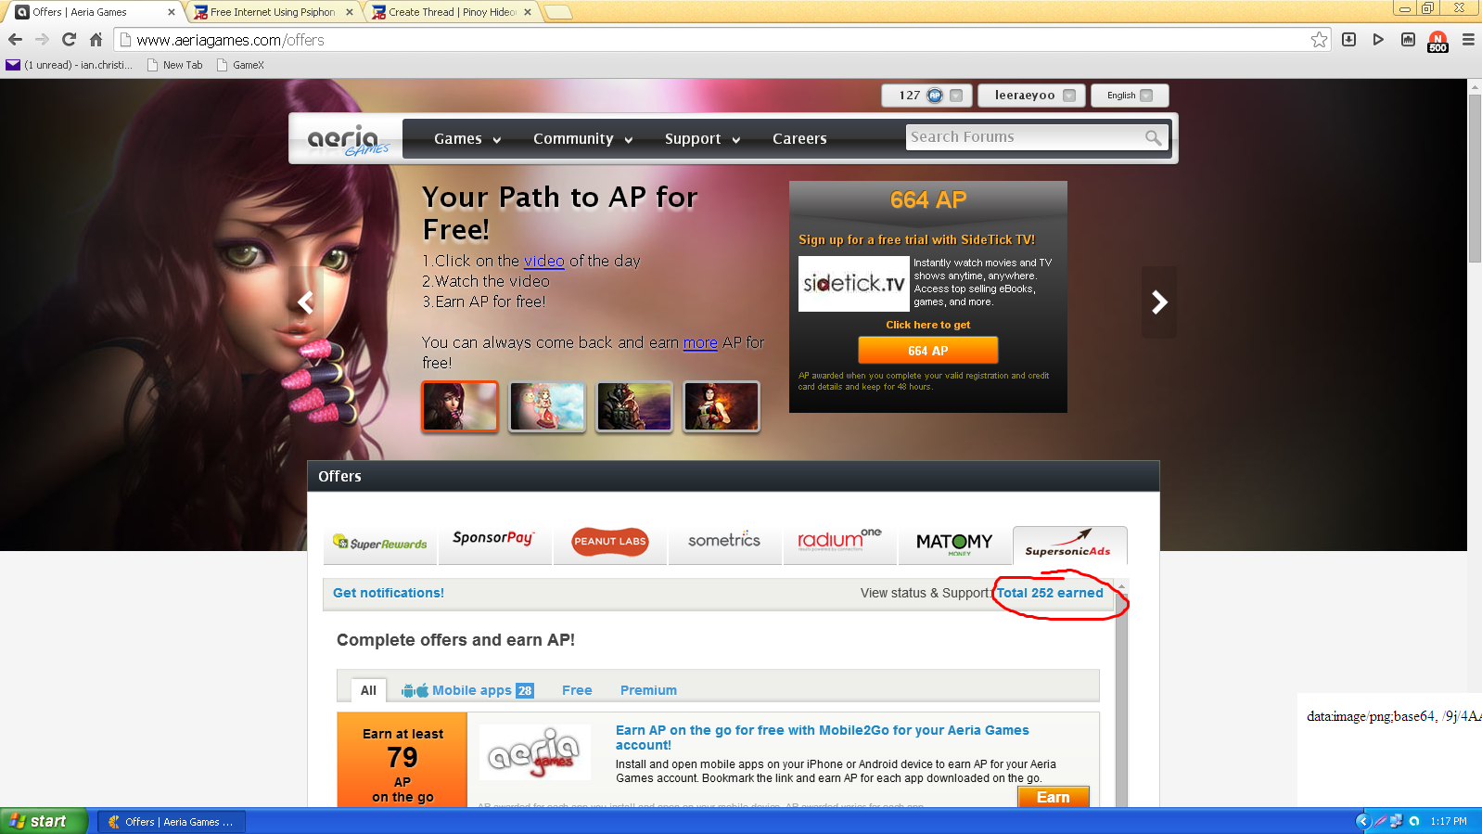Show the previous carousel slide

click(305, 302)
